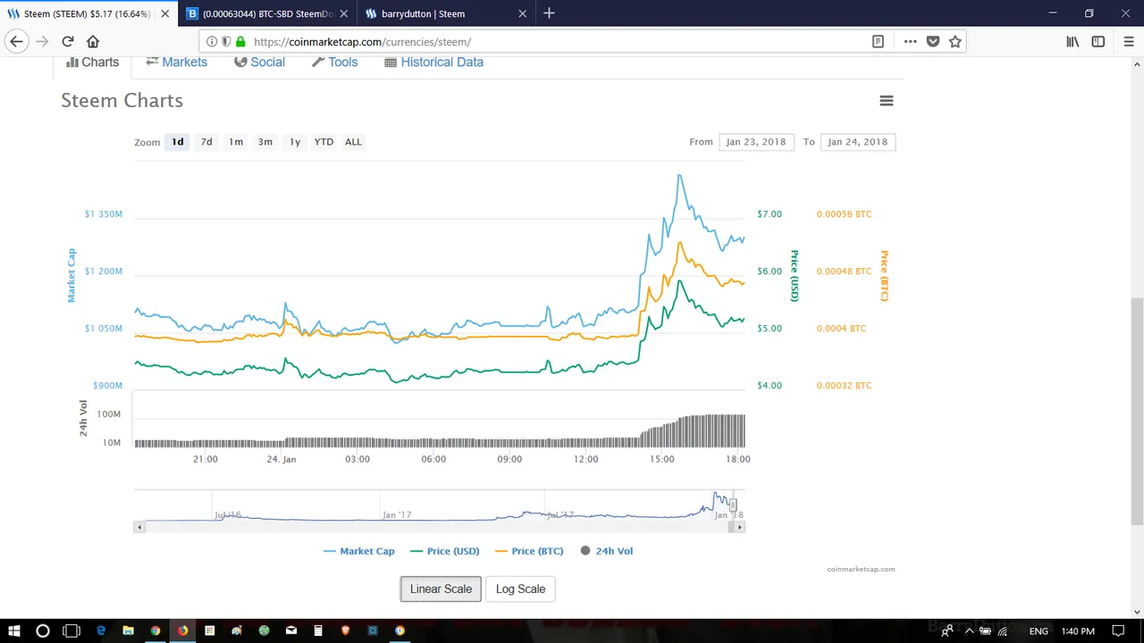Toggle Reader View icon in address bar

879,41
